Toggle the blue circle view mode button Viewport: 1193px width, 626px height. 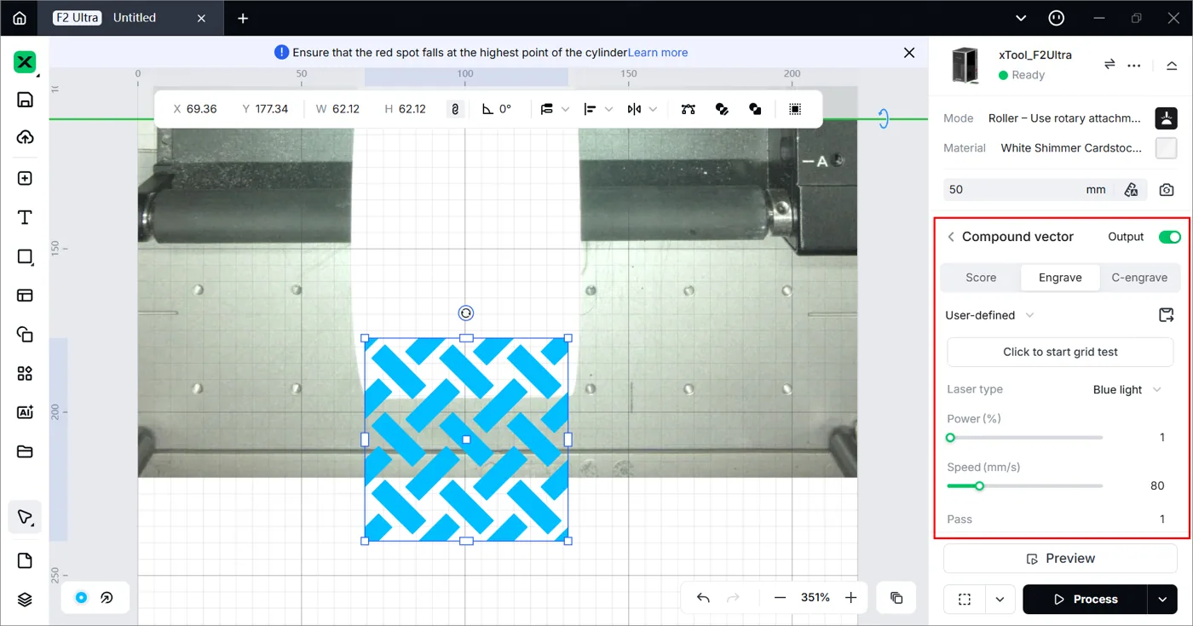81,598
